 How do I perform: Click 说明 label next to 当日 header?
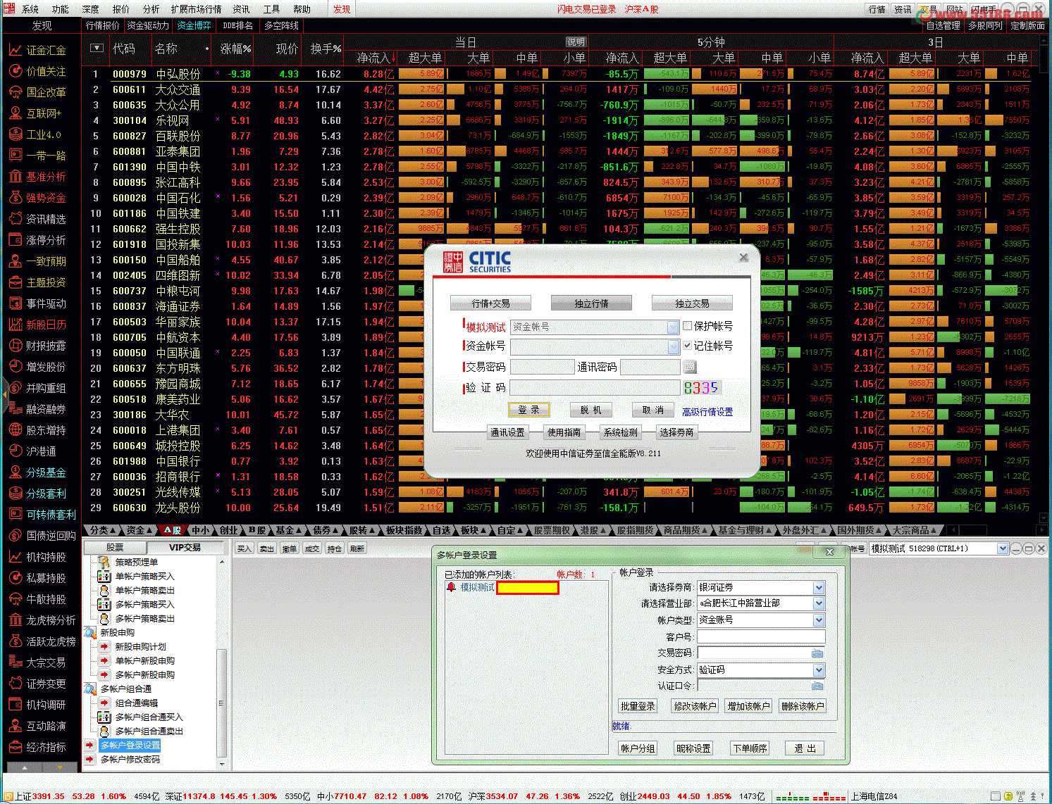coord(576,42)
